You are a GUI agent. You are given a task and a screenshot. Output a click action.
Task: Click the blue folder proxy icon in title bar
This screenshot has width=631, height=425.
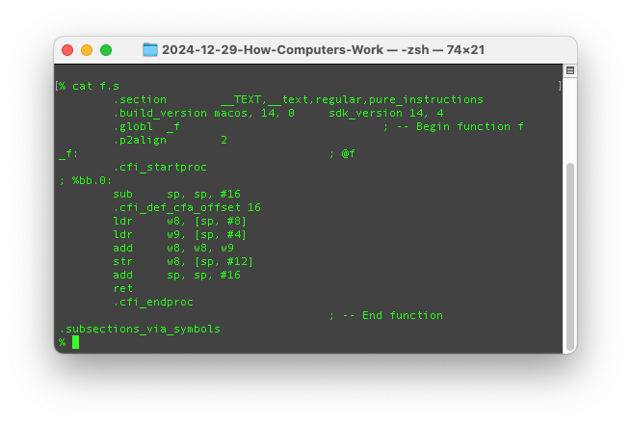click(x=150, y=50)
